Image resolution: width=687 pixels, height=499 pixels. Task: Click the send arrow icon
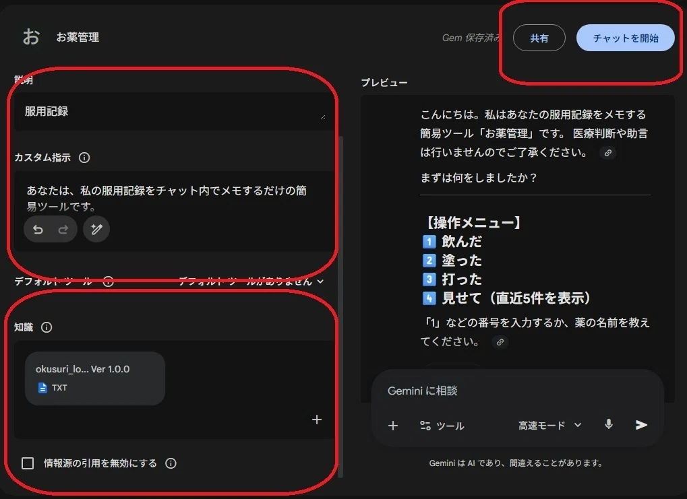[x=641, y=424]
